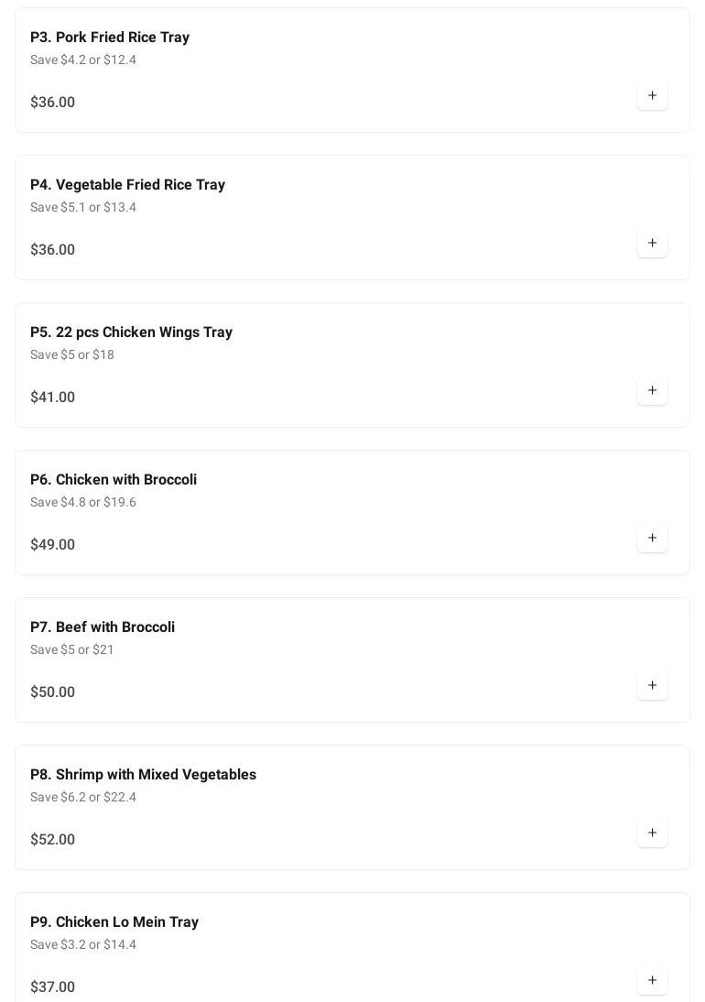Viewport: 705px width, 1002px height.
Task: Add Shrimp with Mixed Vegetables using plus
Action: 652,833
